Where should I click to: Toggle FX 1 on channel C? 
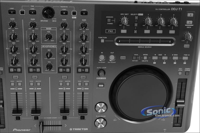(x=12, y=70)
